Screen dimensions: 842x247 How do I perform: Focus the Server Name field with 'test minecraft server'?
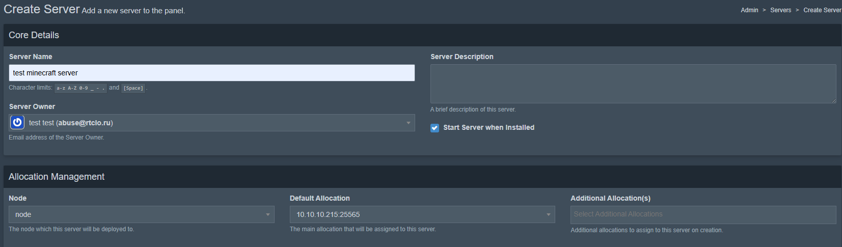[212, 73]
